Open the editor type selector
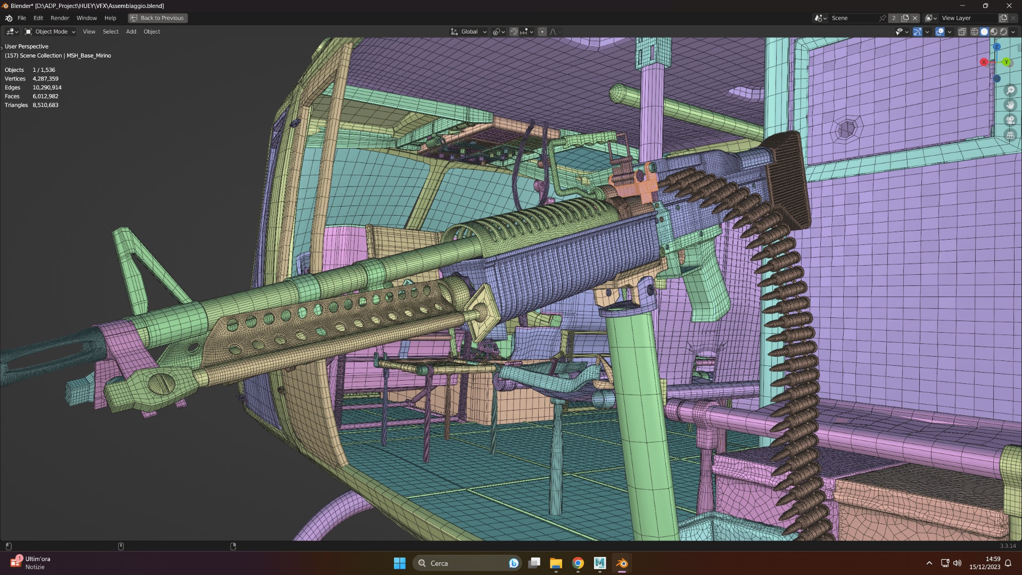Screen dimensions: 1022x575 coord(12,32)
